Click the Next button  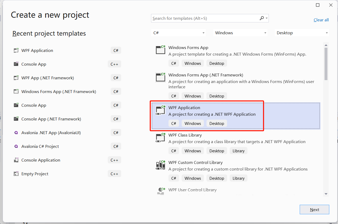314,210
